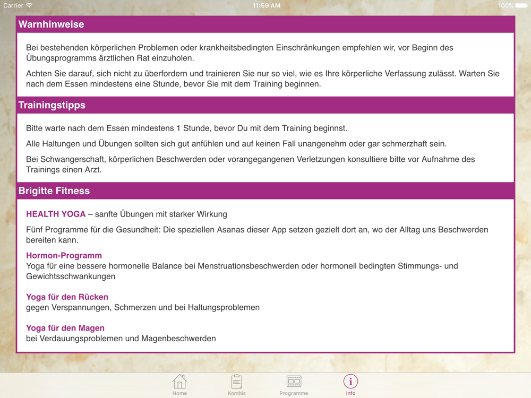531x398 pixels.
Task: Tap the text 'Yoga für eine bessere hormonelle Balance'
Action: [x=242, y=271]
